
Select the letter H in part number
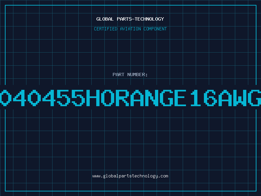point(93,98)
